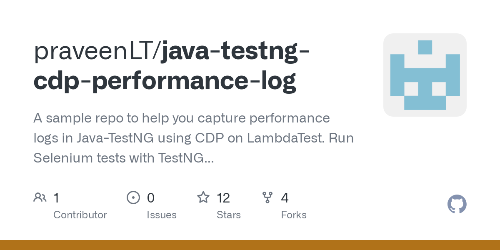500x250 pixels.
Task: Click the stars count 12
Action: click(223, 197)
